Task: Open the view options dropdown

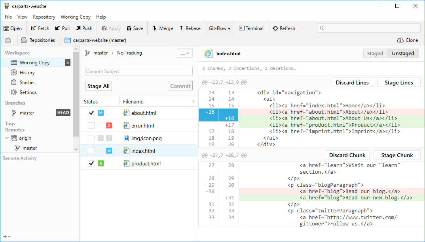Action: pyautogui.click(x=185, y=53)
